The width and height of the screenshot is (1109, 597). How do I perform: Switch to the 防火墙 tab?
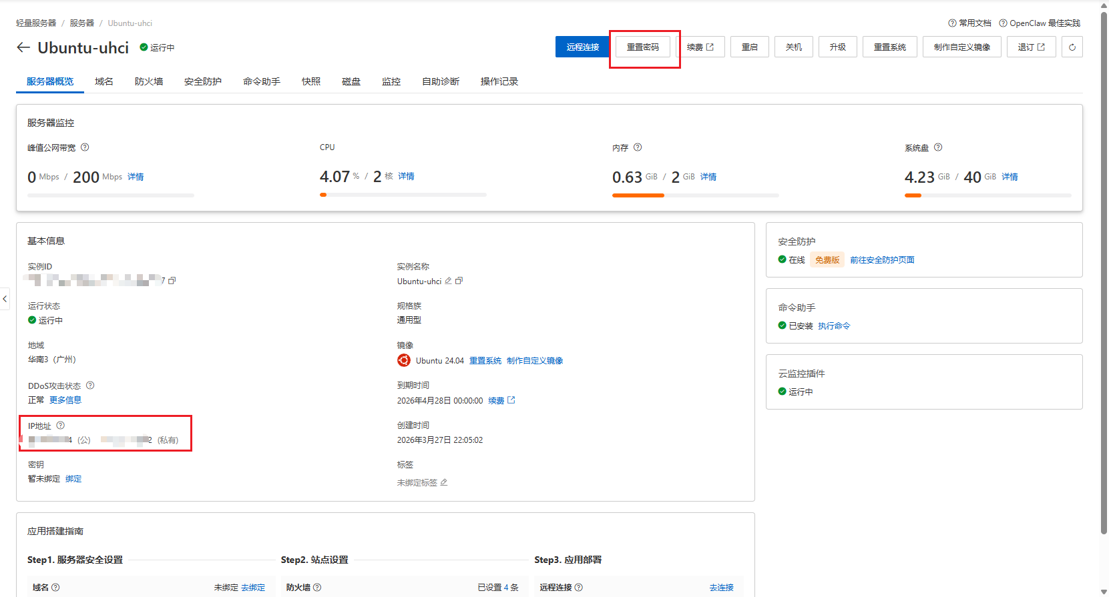click(x=148, y=81)
